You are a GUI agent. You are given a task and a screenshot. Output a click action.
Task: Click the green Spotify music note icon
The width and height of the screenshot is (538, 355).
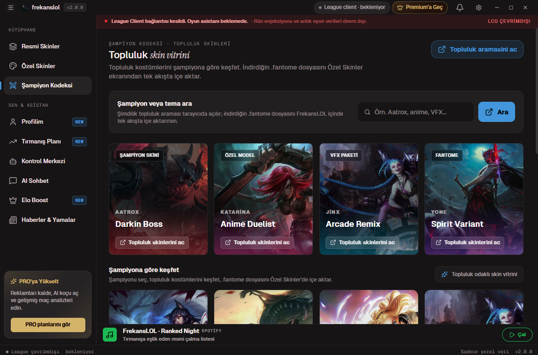coord(110,334)
